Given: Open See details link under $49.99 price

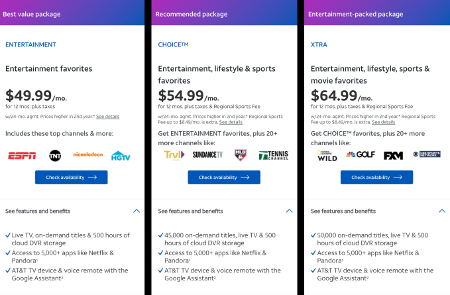Looking at the screenshot, I should coord(107,117).
